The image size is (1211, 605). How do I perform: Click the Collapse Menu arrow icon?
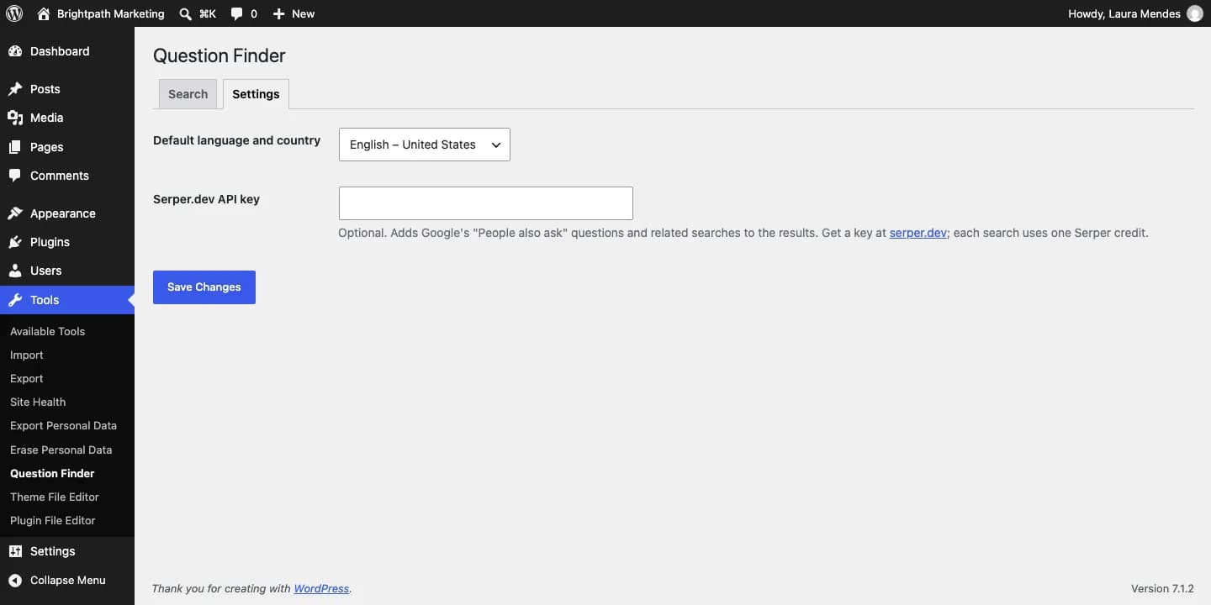point(15,580)
